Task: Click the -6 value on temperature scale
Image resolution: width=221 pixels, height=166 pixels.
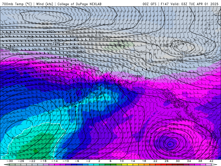Action: (77, 161)
